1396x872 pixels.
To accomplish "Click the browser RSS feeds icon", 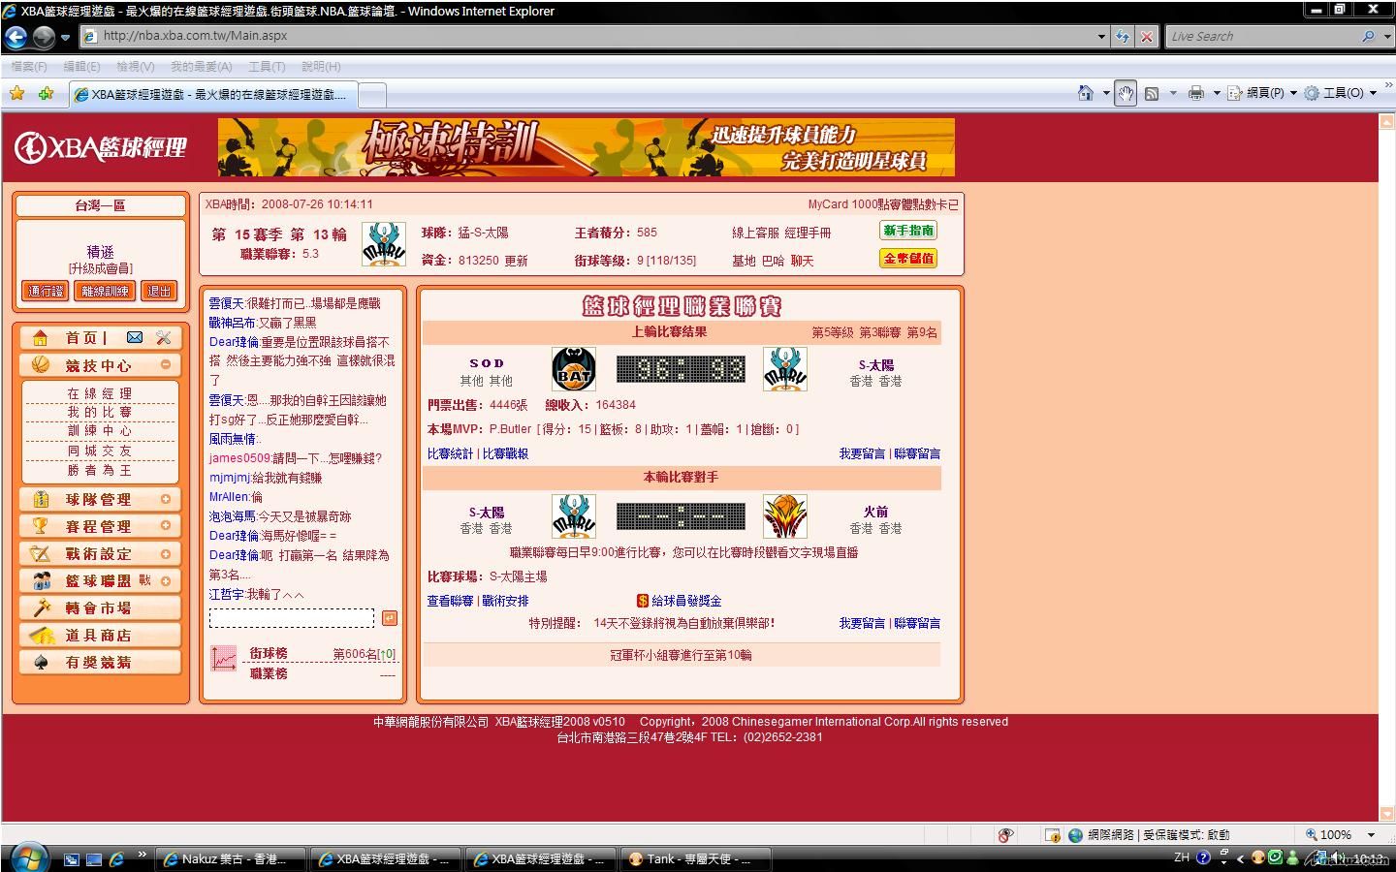I will (1152, 93).
